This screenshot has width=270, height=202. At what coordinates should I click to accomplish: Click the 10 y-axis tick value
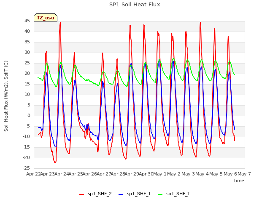(x=27, y=94)
